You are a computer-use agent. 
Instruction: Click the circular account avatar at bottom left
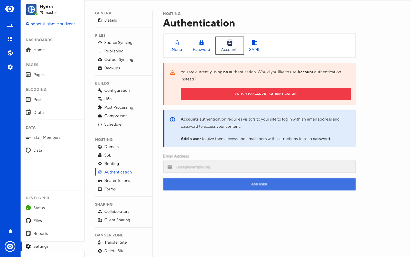(x=10, y=246)
